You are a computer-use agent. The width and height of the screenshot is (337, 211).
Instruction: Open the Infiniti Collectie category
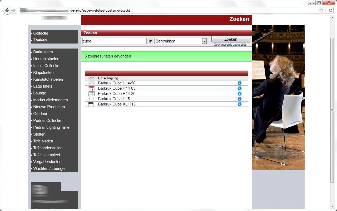46,66
